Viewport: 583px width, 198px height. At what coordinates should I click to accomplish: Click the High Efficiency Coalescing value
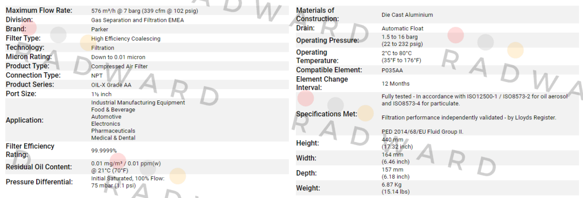coord(126,39)
